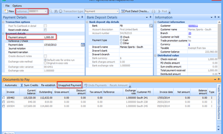Sort by Outstanding column header
Viewport: 223px width, 134px height.
tap(46, 92)
